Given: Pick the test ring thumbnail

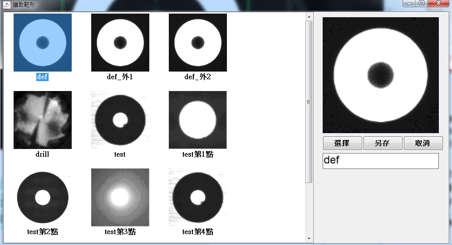Looking at the screenshot, I should pos(120,120).
